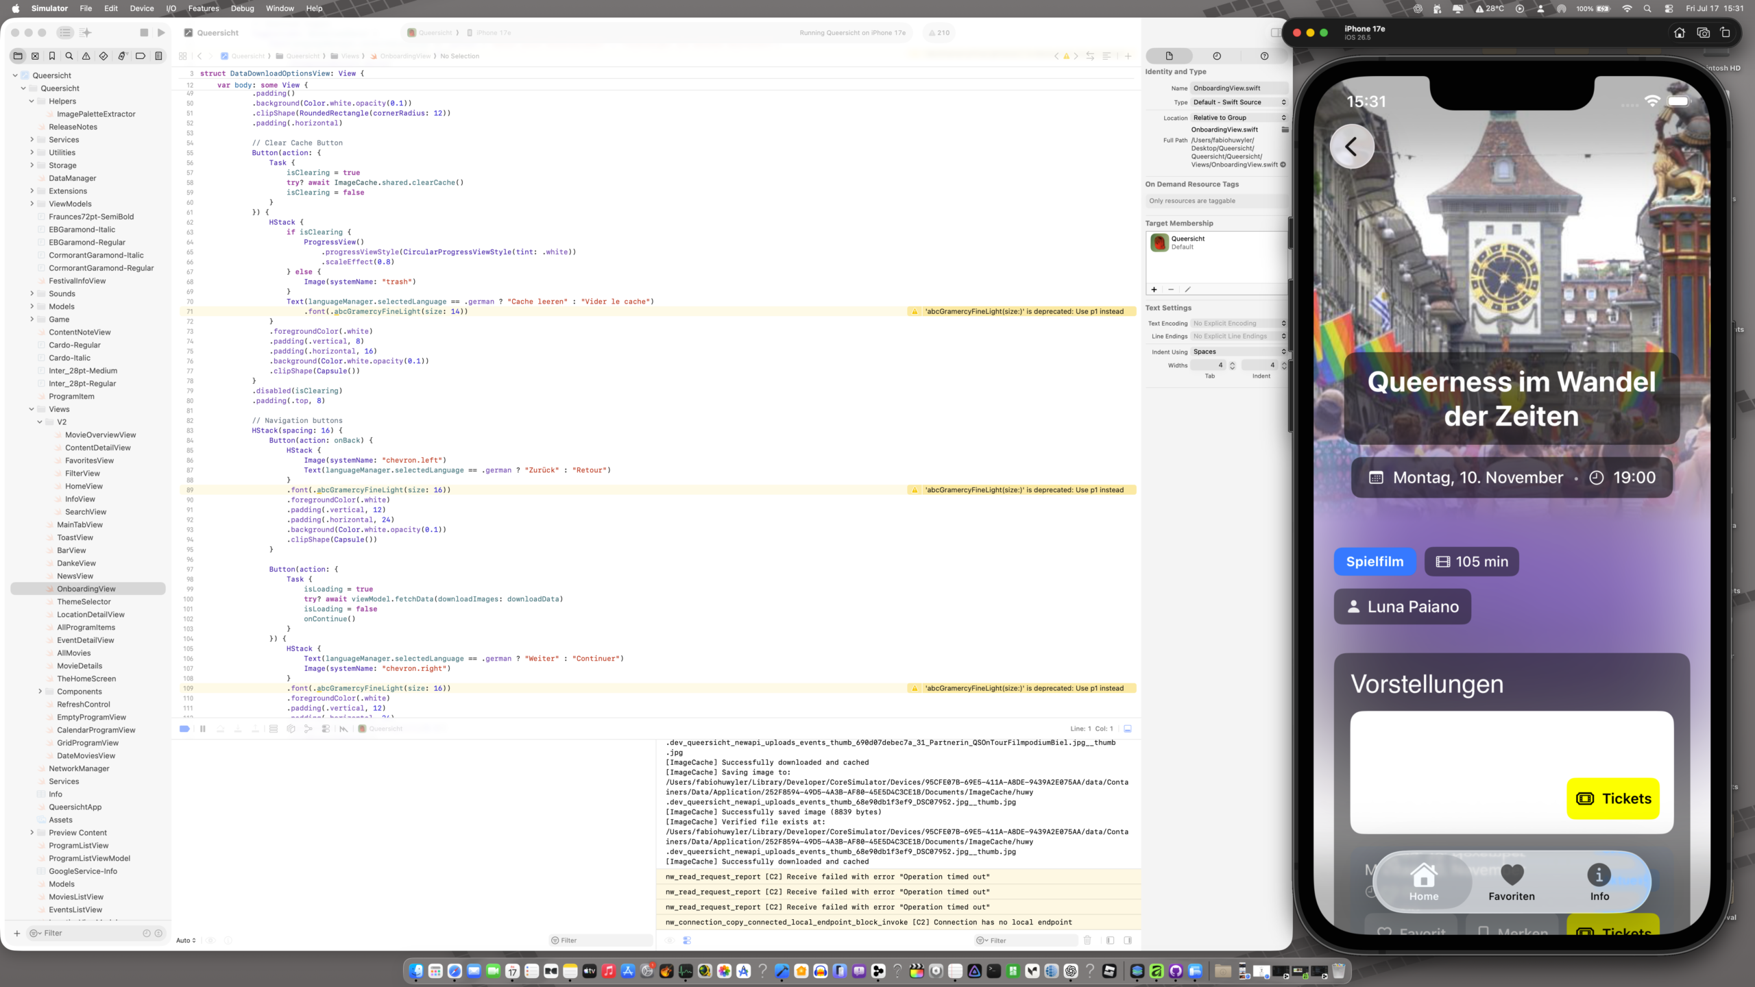Viewport: 1755px width, 987px height.
Task: Select the File inspector tab
Action: [x=1170, y=56]
